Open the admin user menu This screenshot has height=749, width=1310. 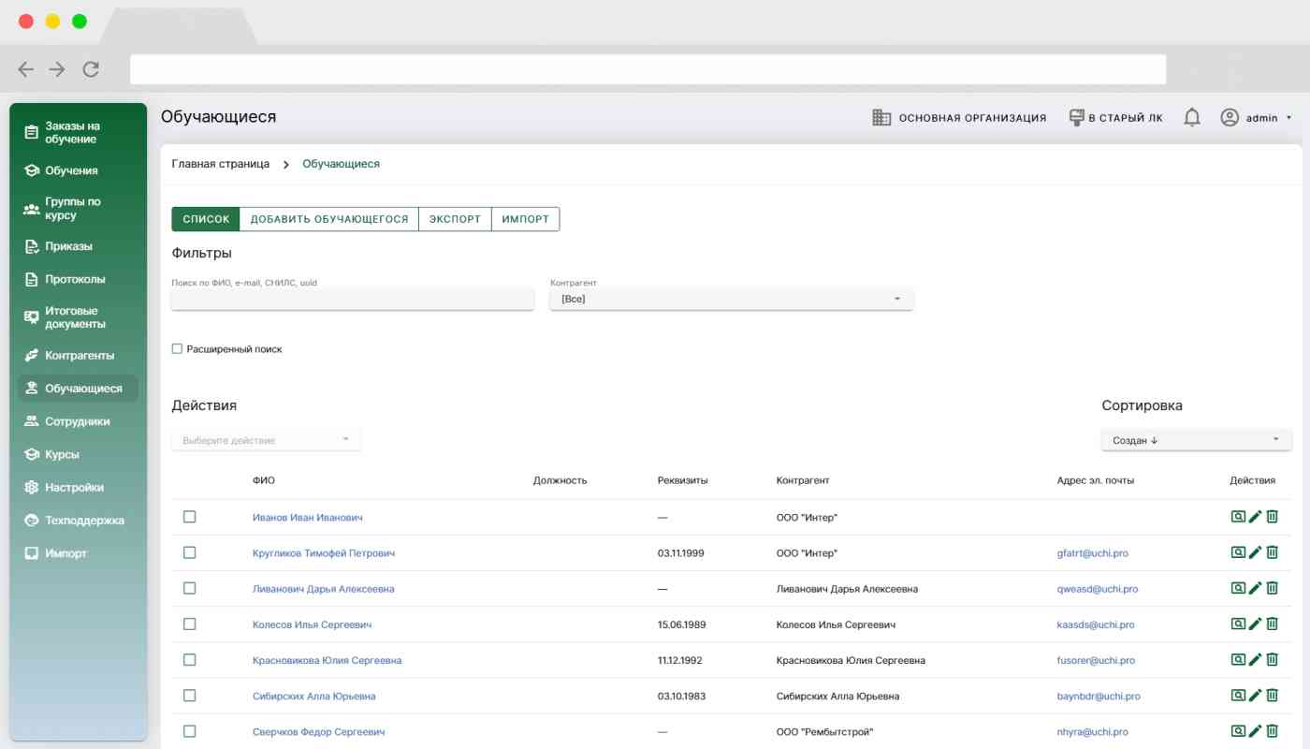click(1256, 118)
